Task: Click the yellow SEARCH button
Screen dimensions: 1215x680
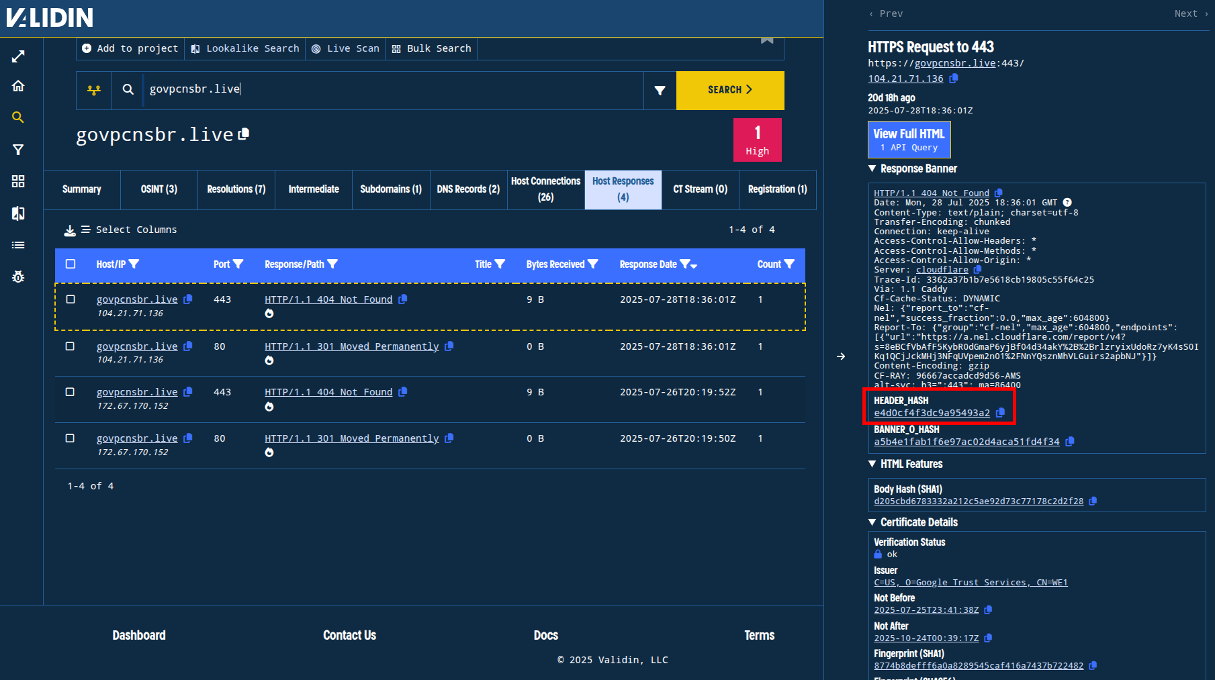Action: point(730,90)
